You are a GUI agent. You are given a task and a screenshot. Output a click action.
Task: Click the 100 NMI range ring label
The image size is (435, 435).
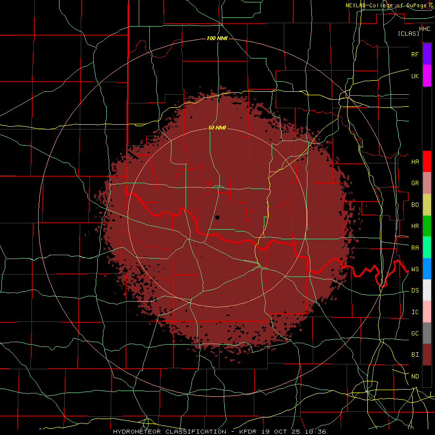217,38
